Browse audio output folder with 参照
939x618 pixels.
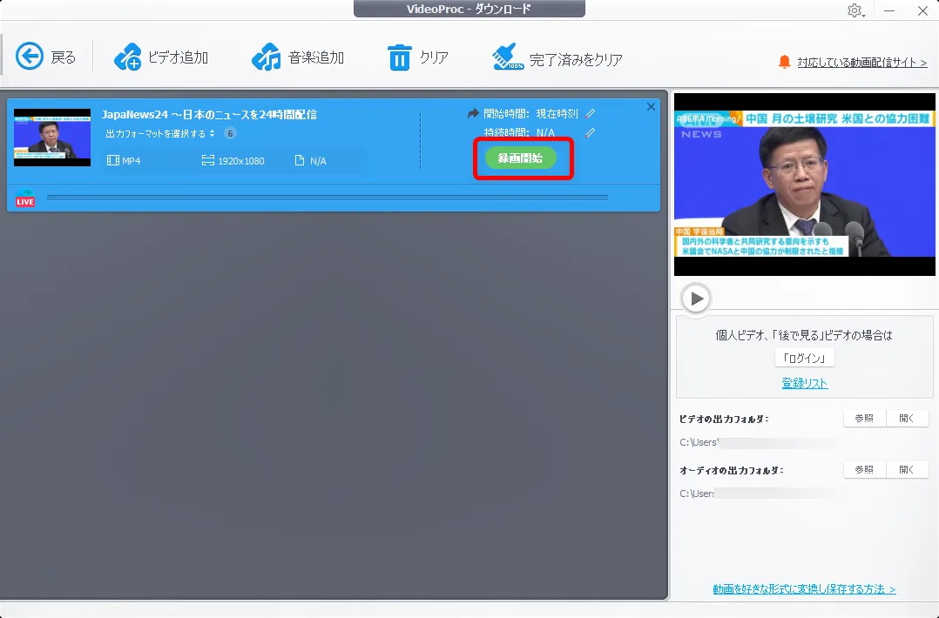click(x=864, y=470)
